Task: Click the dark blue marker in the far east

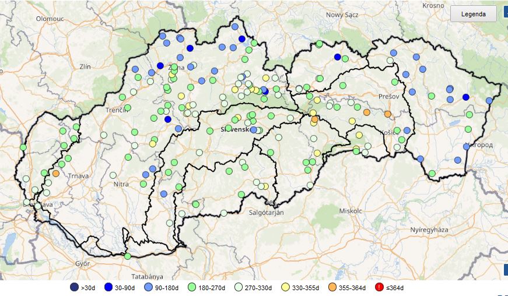Action: click(466, 97)
